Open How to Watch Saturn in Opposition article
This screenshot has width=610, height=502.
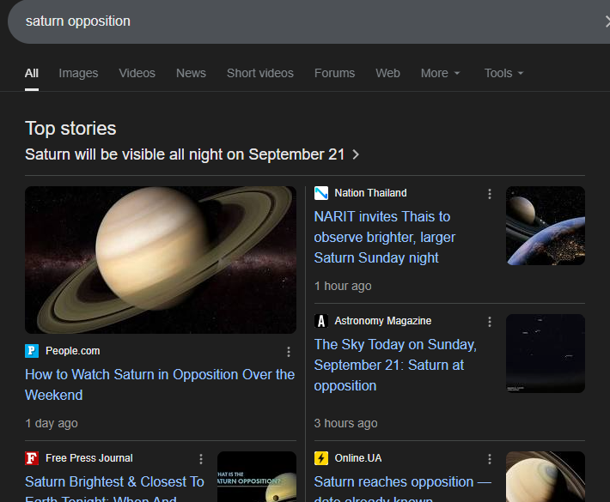click(x=160, y=384)
